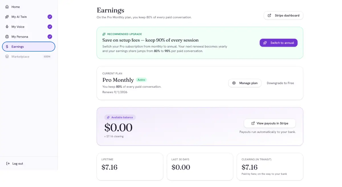Viewport: 342px width, 187px height.
Task: Click the My Persona completed checkmark badge
Action: pos(50,37)
